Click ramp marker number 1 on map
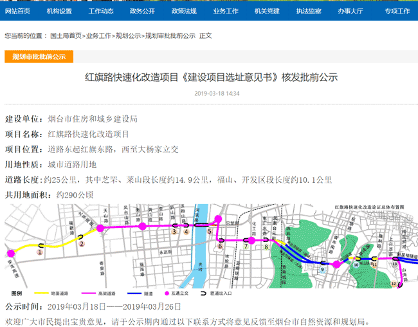Screen dimensions: 418x327 [x=40, y=253]
